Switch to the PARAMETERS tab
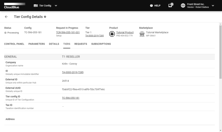Image resolution: width=222 pixels, height=132 pixels. [36, 44]
